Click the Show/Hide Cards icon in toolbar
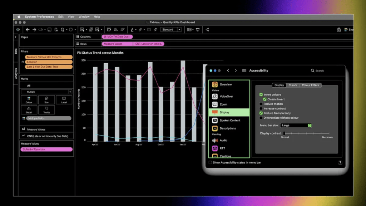This screenshot has height=206, width=366. [189, 30]
